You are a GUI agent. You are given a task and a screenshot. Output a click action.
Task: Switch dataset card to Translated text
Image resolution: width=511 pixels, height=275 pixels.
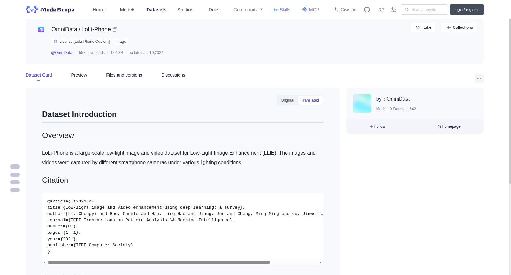(x=310, y=100)
